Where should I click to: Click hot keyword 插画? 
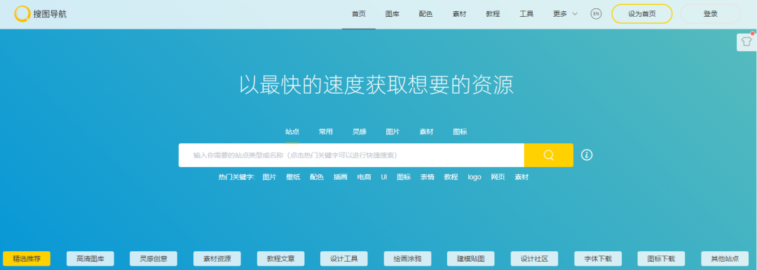point(341,178)
